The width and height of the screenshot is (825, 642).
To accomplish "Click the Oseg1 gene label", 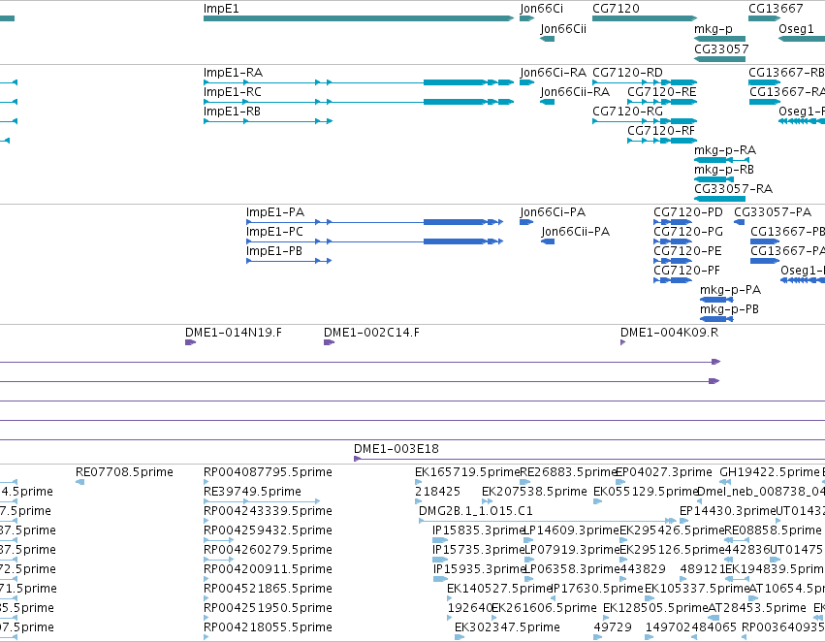I will [796, 28].
